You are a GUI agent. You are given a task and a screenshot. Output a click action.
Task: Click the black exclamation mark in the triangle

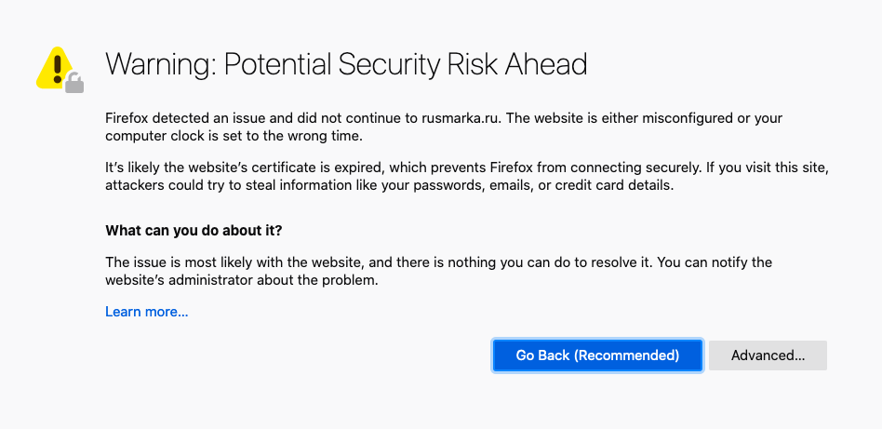pyautogui.click(x=56, y=66)
